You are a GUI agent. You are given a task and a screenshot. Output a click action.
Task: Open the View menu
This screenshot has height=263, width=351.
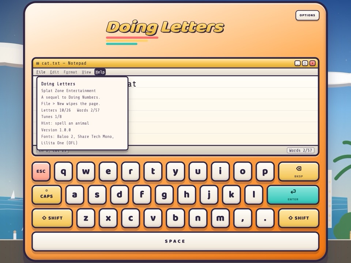(x=86, y=72)
